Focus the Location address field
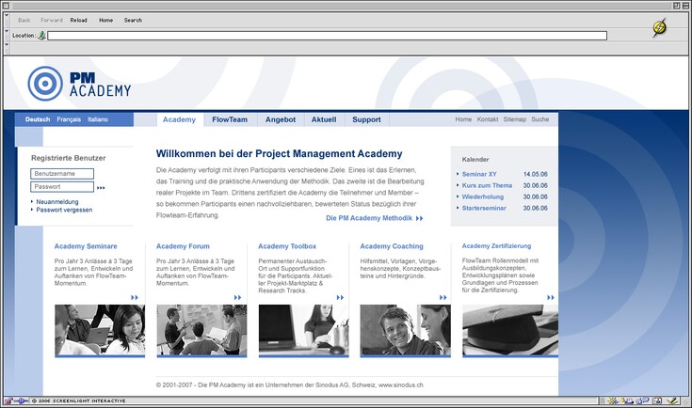Viewport: 692px width, 408px height. (327, 36)
